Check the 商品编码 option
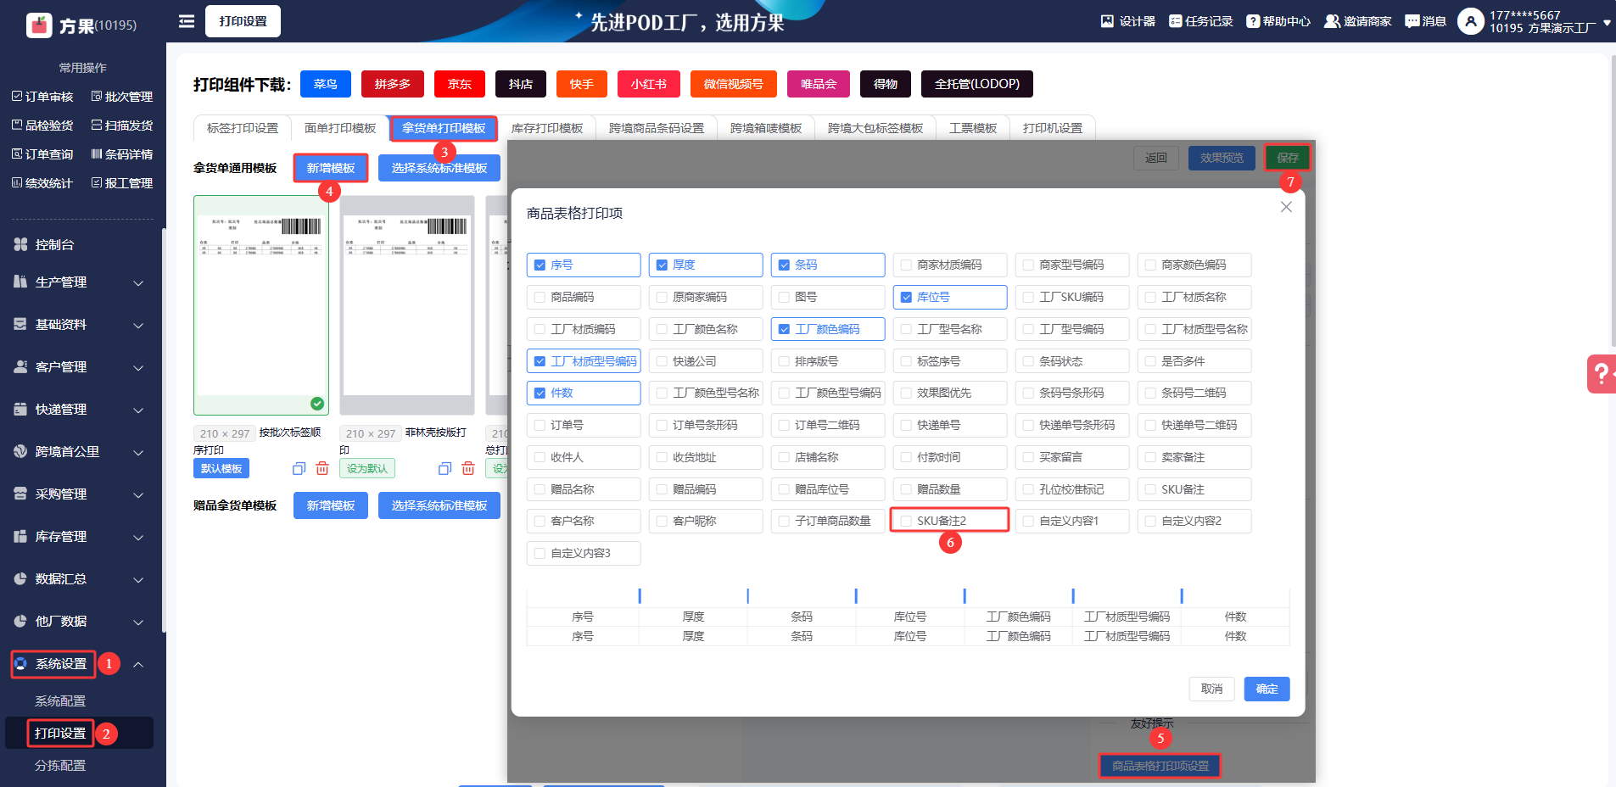Image resolution: width=1616 pixels, height=787 pixels. pos(540,298)
